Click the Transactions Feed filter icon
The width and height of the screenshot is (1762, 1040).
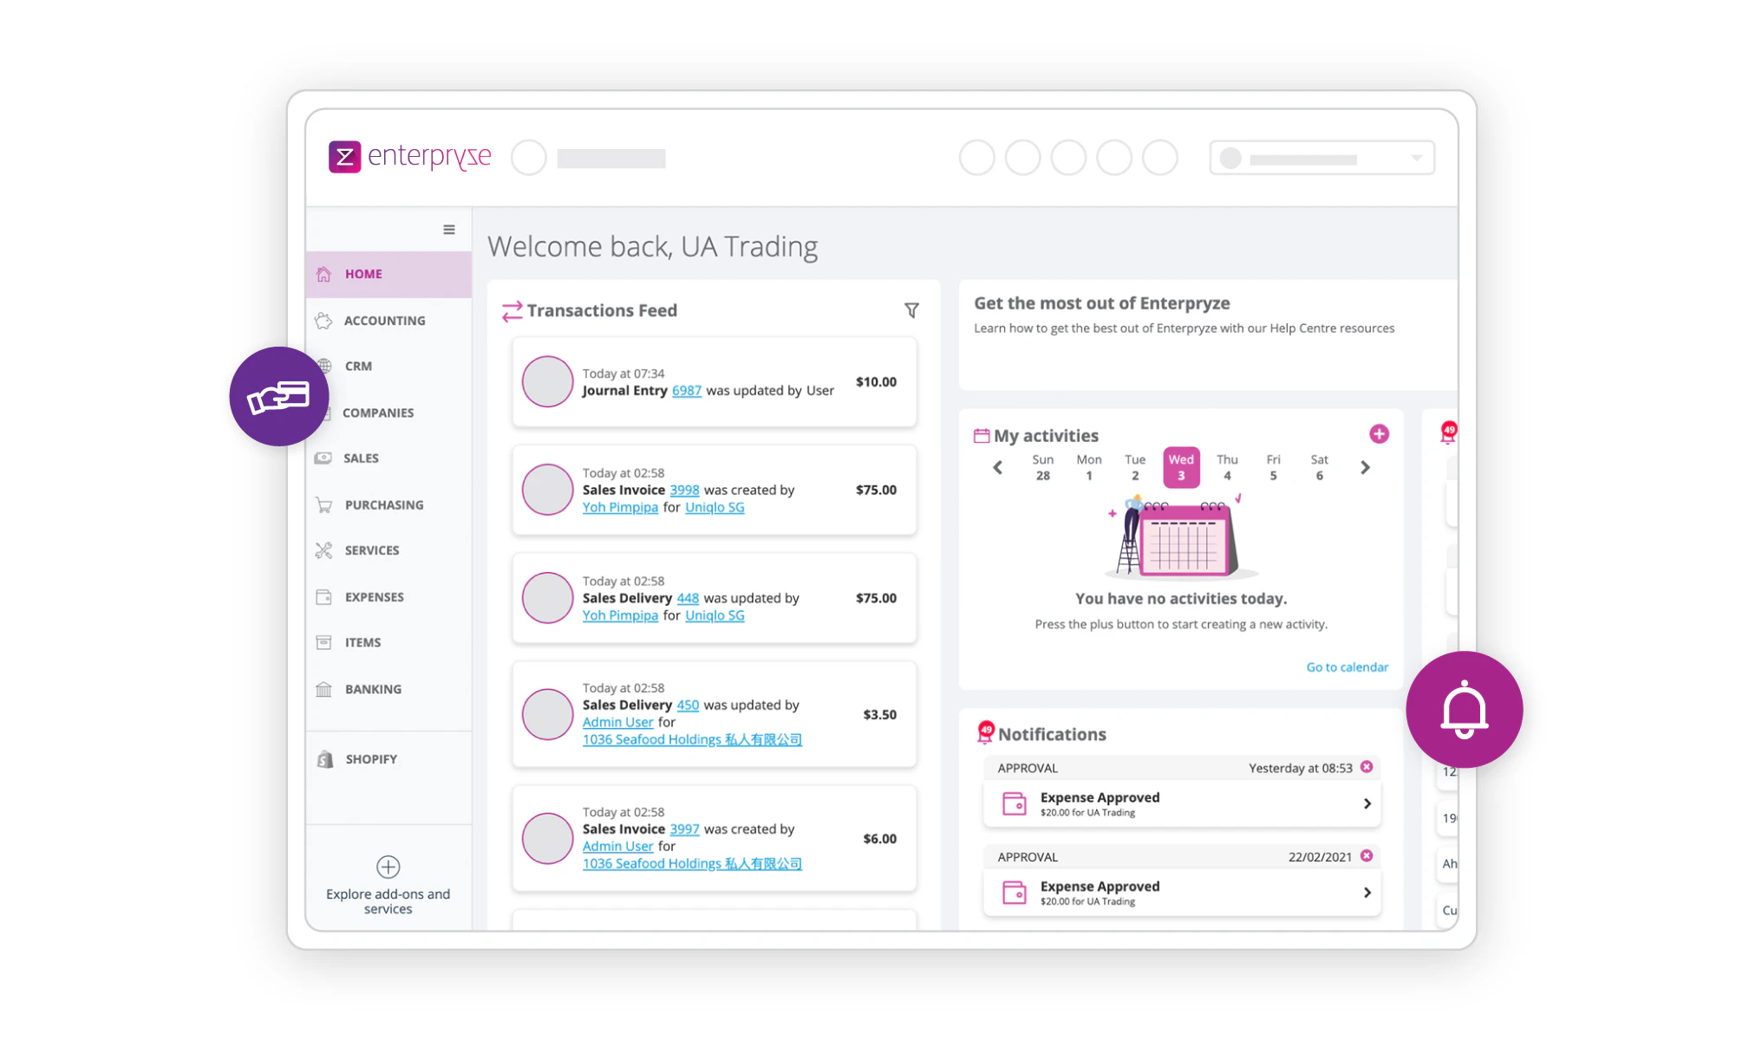click(x=911, y=309)
